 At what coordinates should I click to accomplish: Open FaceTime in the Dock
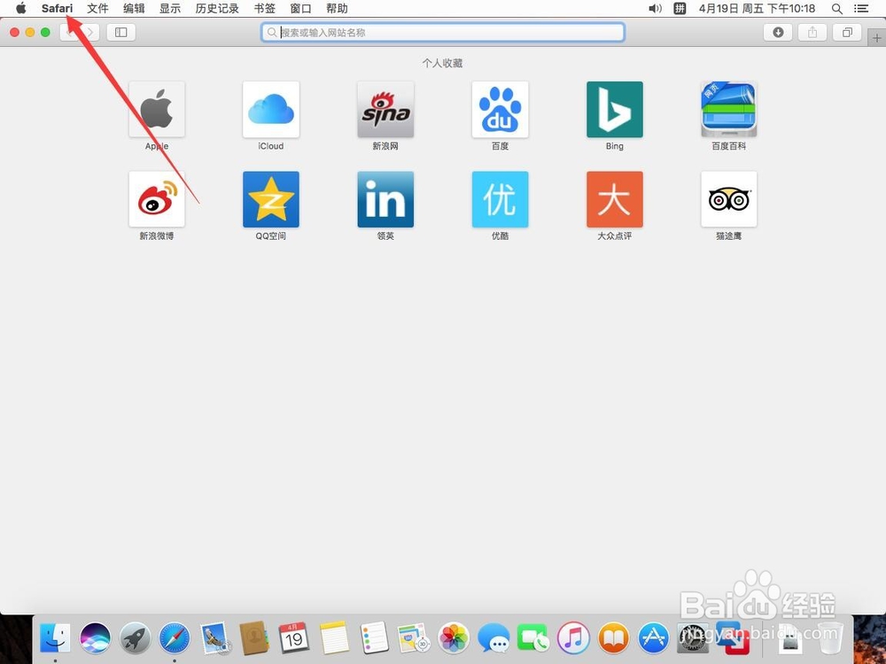(x=532, y=638)
